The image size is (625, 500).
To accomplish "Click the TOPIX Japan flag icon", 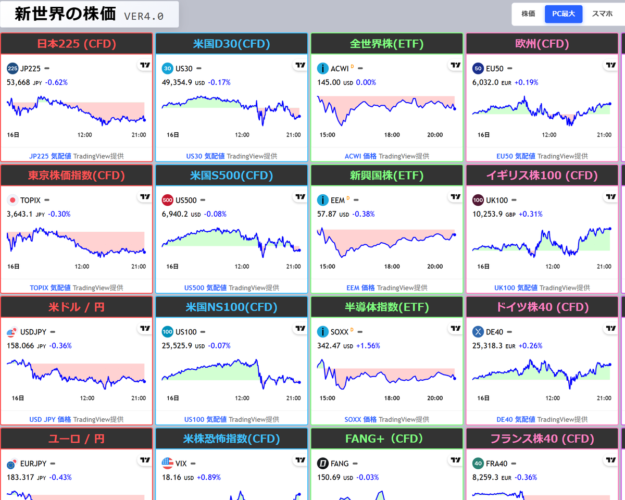I will [12, 200].
